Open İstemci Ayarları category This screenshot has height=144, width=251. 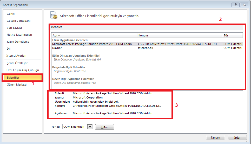point(16,56)
